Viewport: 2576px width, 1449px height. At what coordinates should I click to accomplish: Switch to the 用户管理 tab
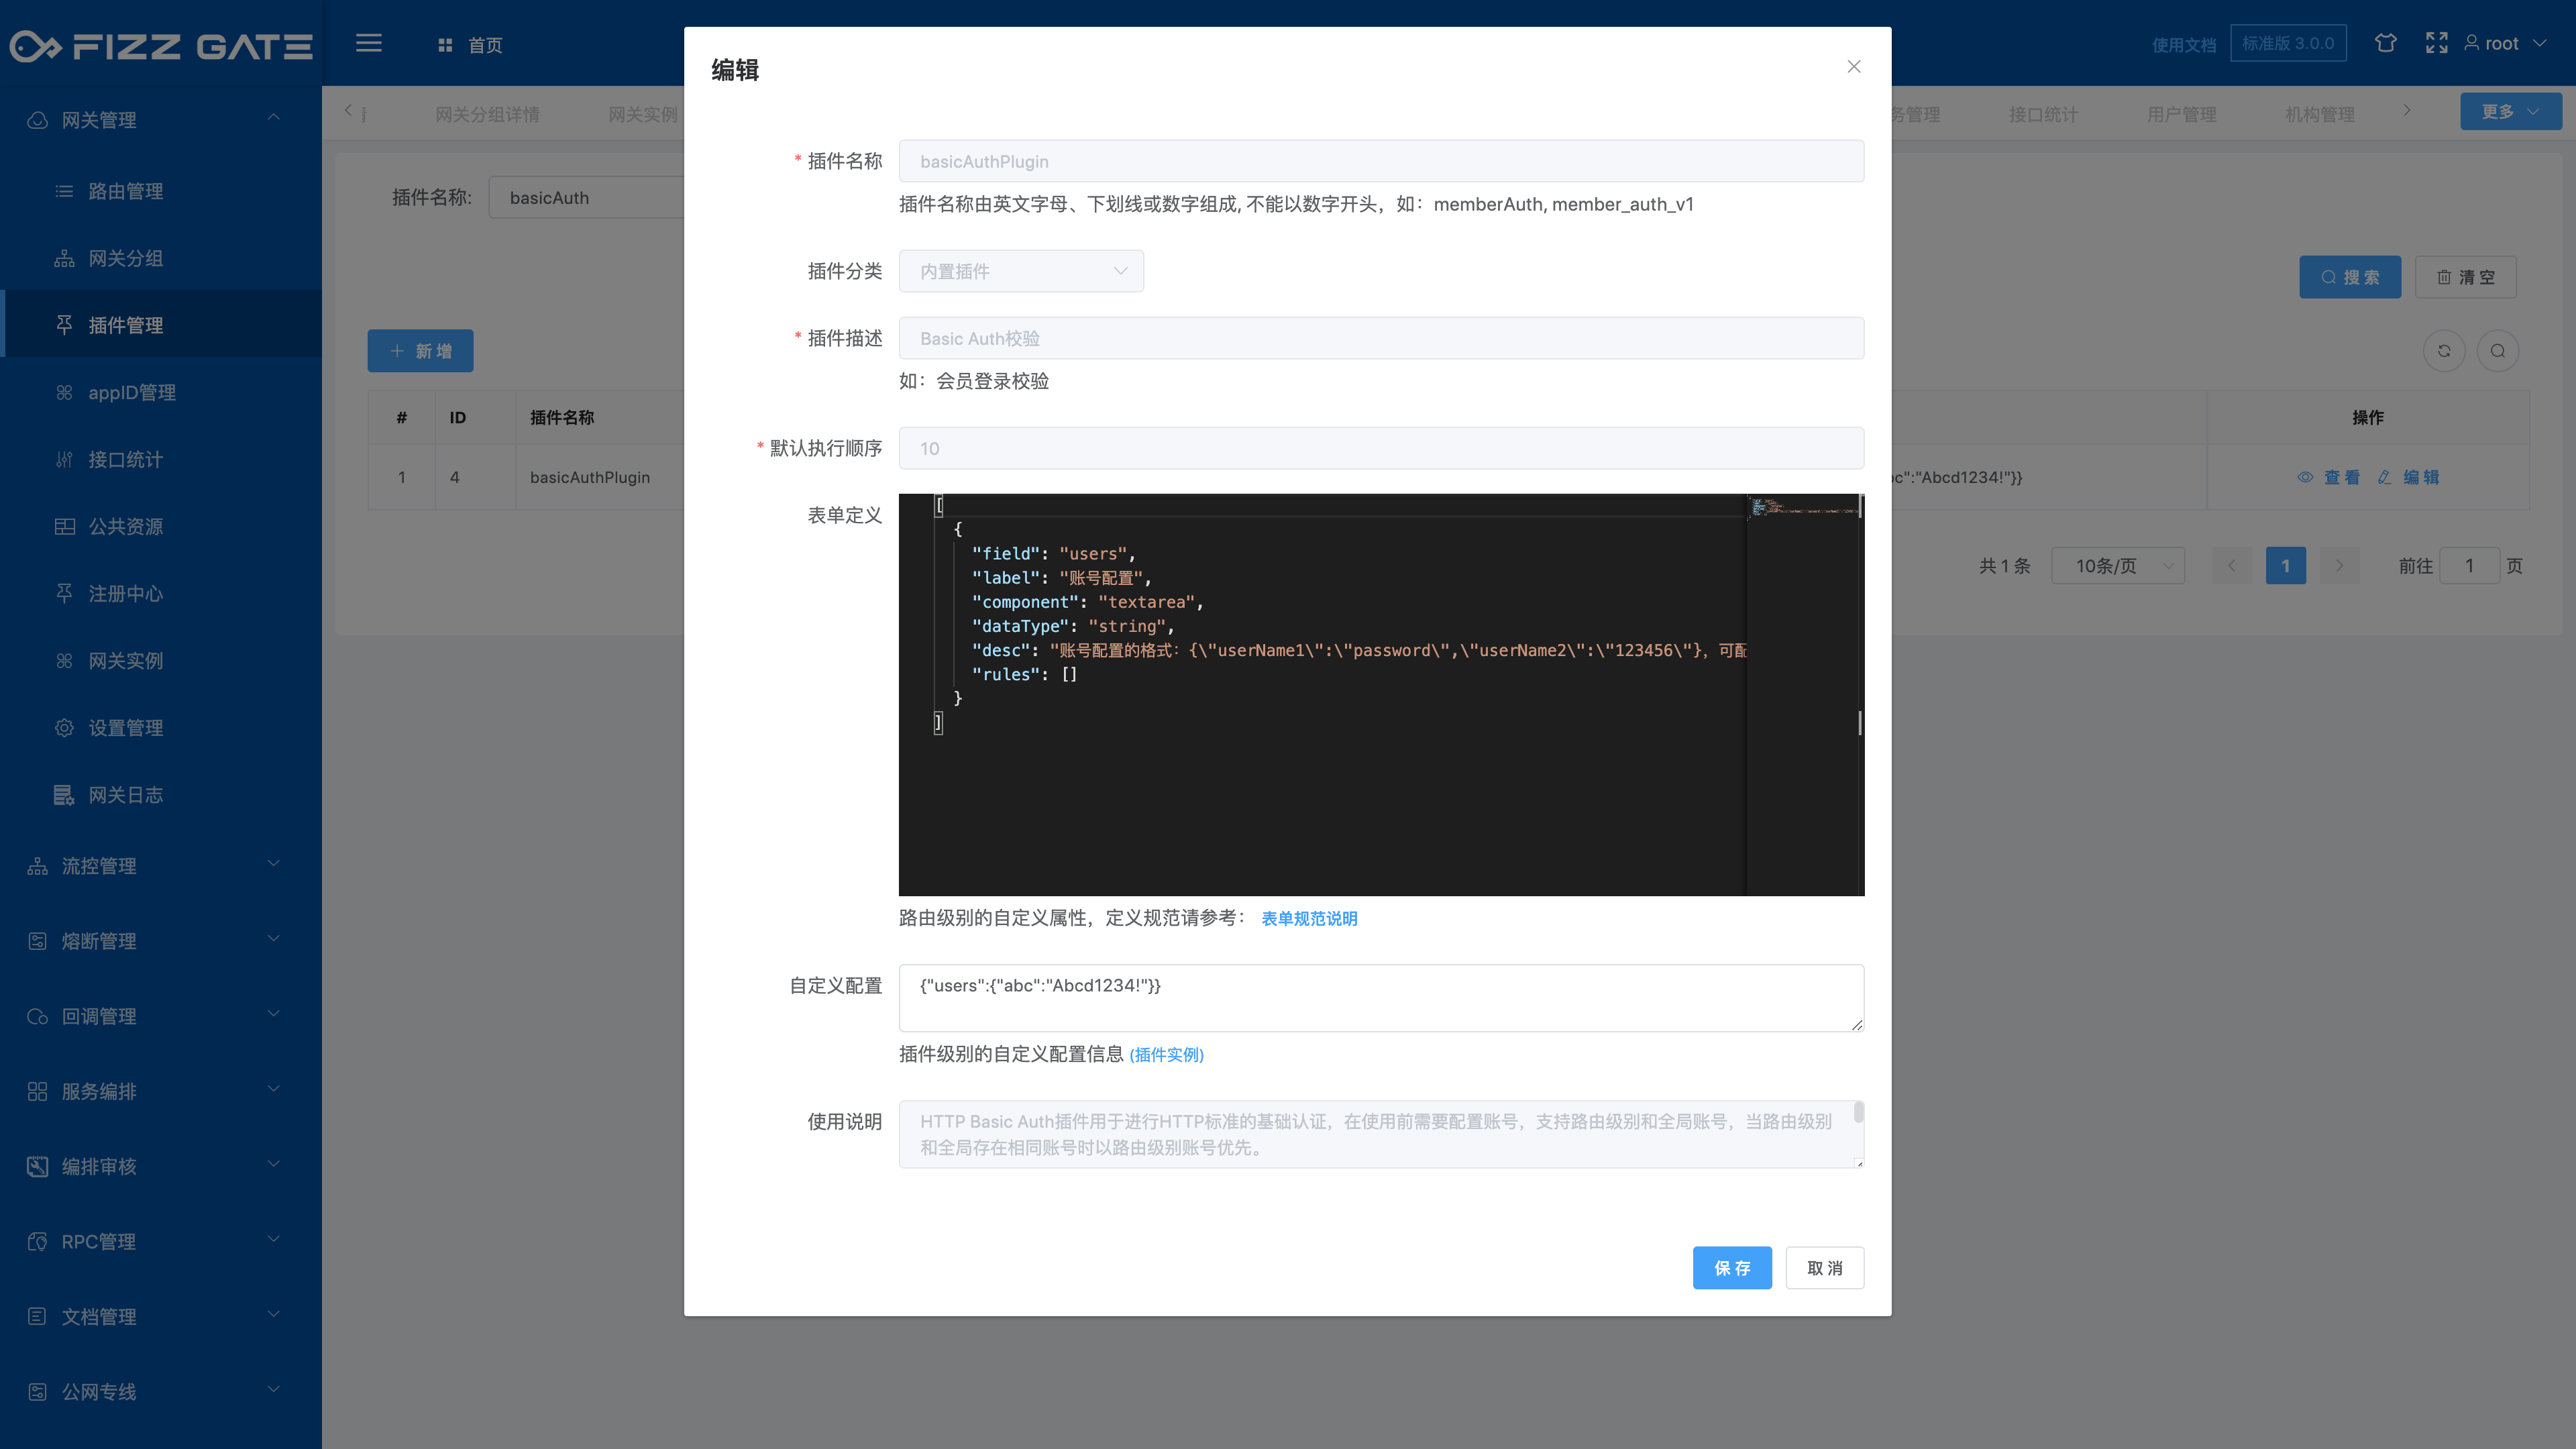pos(2181,115)
